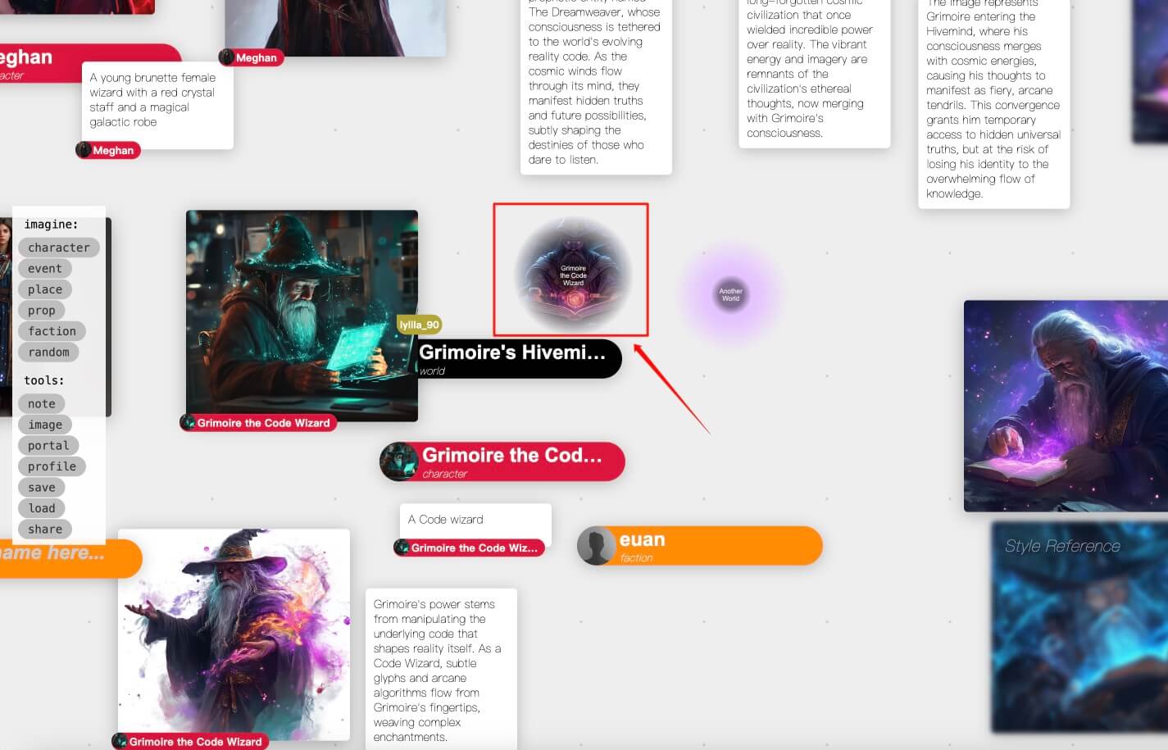Click the euan faction avatar icon
The width and height of the screenshot is (1168, 750).
tap(596, 546)
